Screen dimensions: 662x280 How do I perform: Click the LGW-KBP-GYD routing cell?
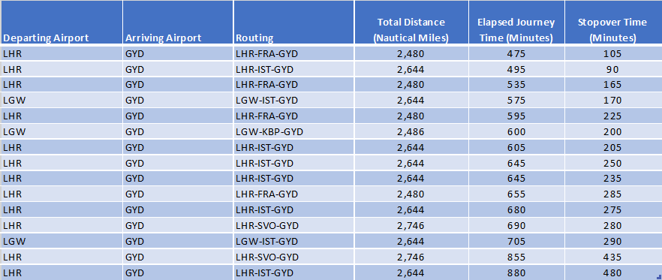coord(293,132)
